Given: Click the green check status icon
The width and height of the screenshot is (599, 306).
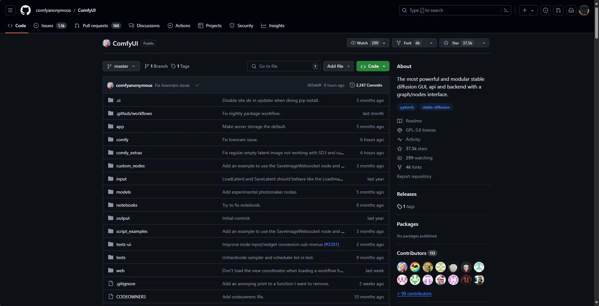Looking at the screenshot, I should pyautogui.click(x=197, y=85).
